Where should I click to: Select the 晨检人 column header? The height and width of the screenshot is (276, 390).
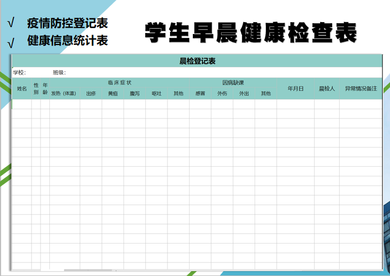tap(327, 88)
